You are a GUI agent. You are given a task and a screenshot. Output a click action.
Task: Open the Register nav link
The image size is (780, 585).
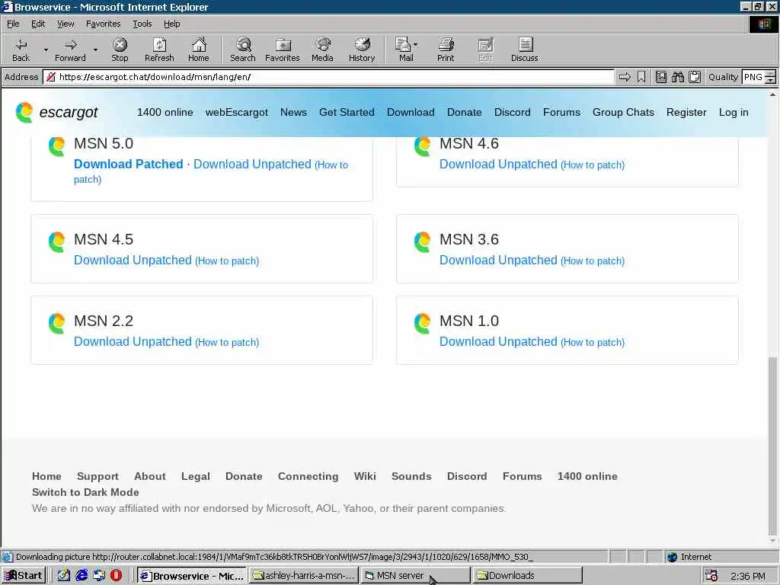click(686, 113)
